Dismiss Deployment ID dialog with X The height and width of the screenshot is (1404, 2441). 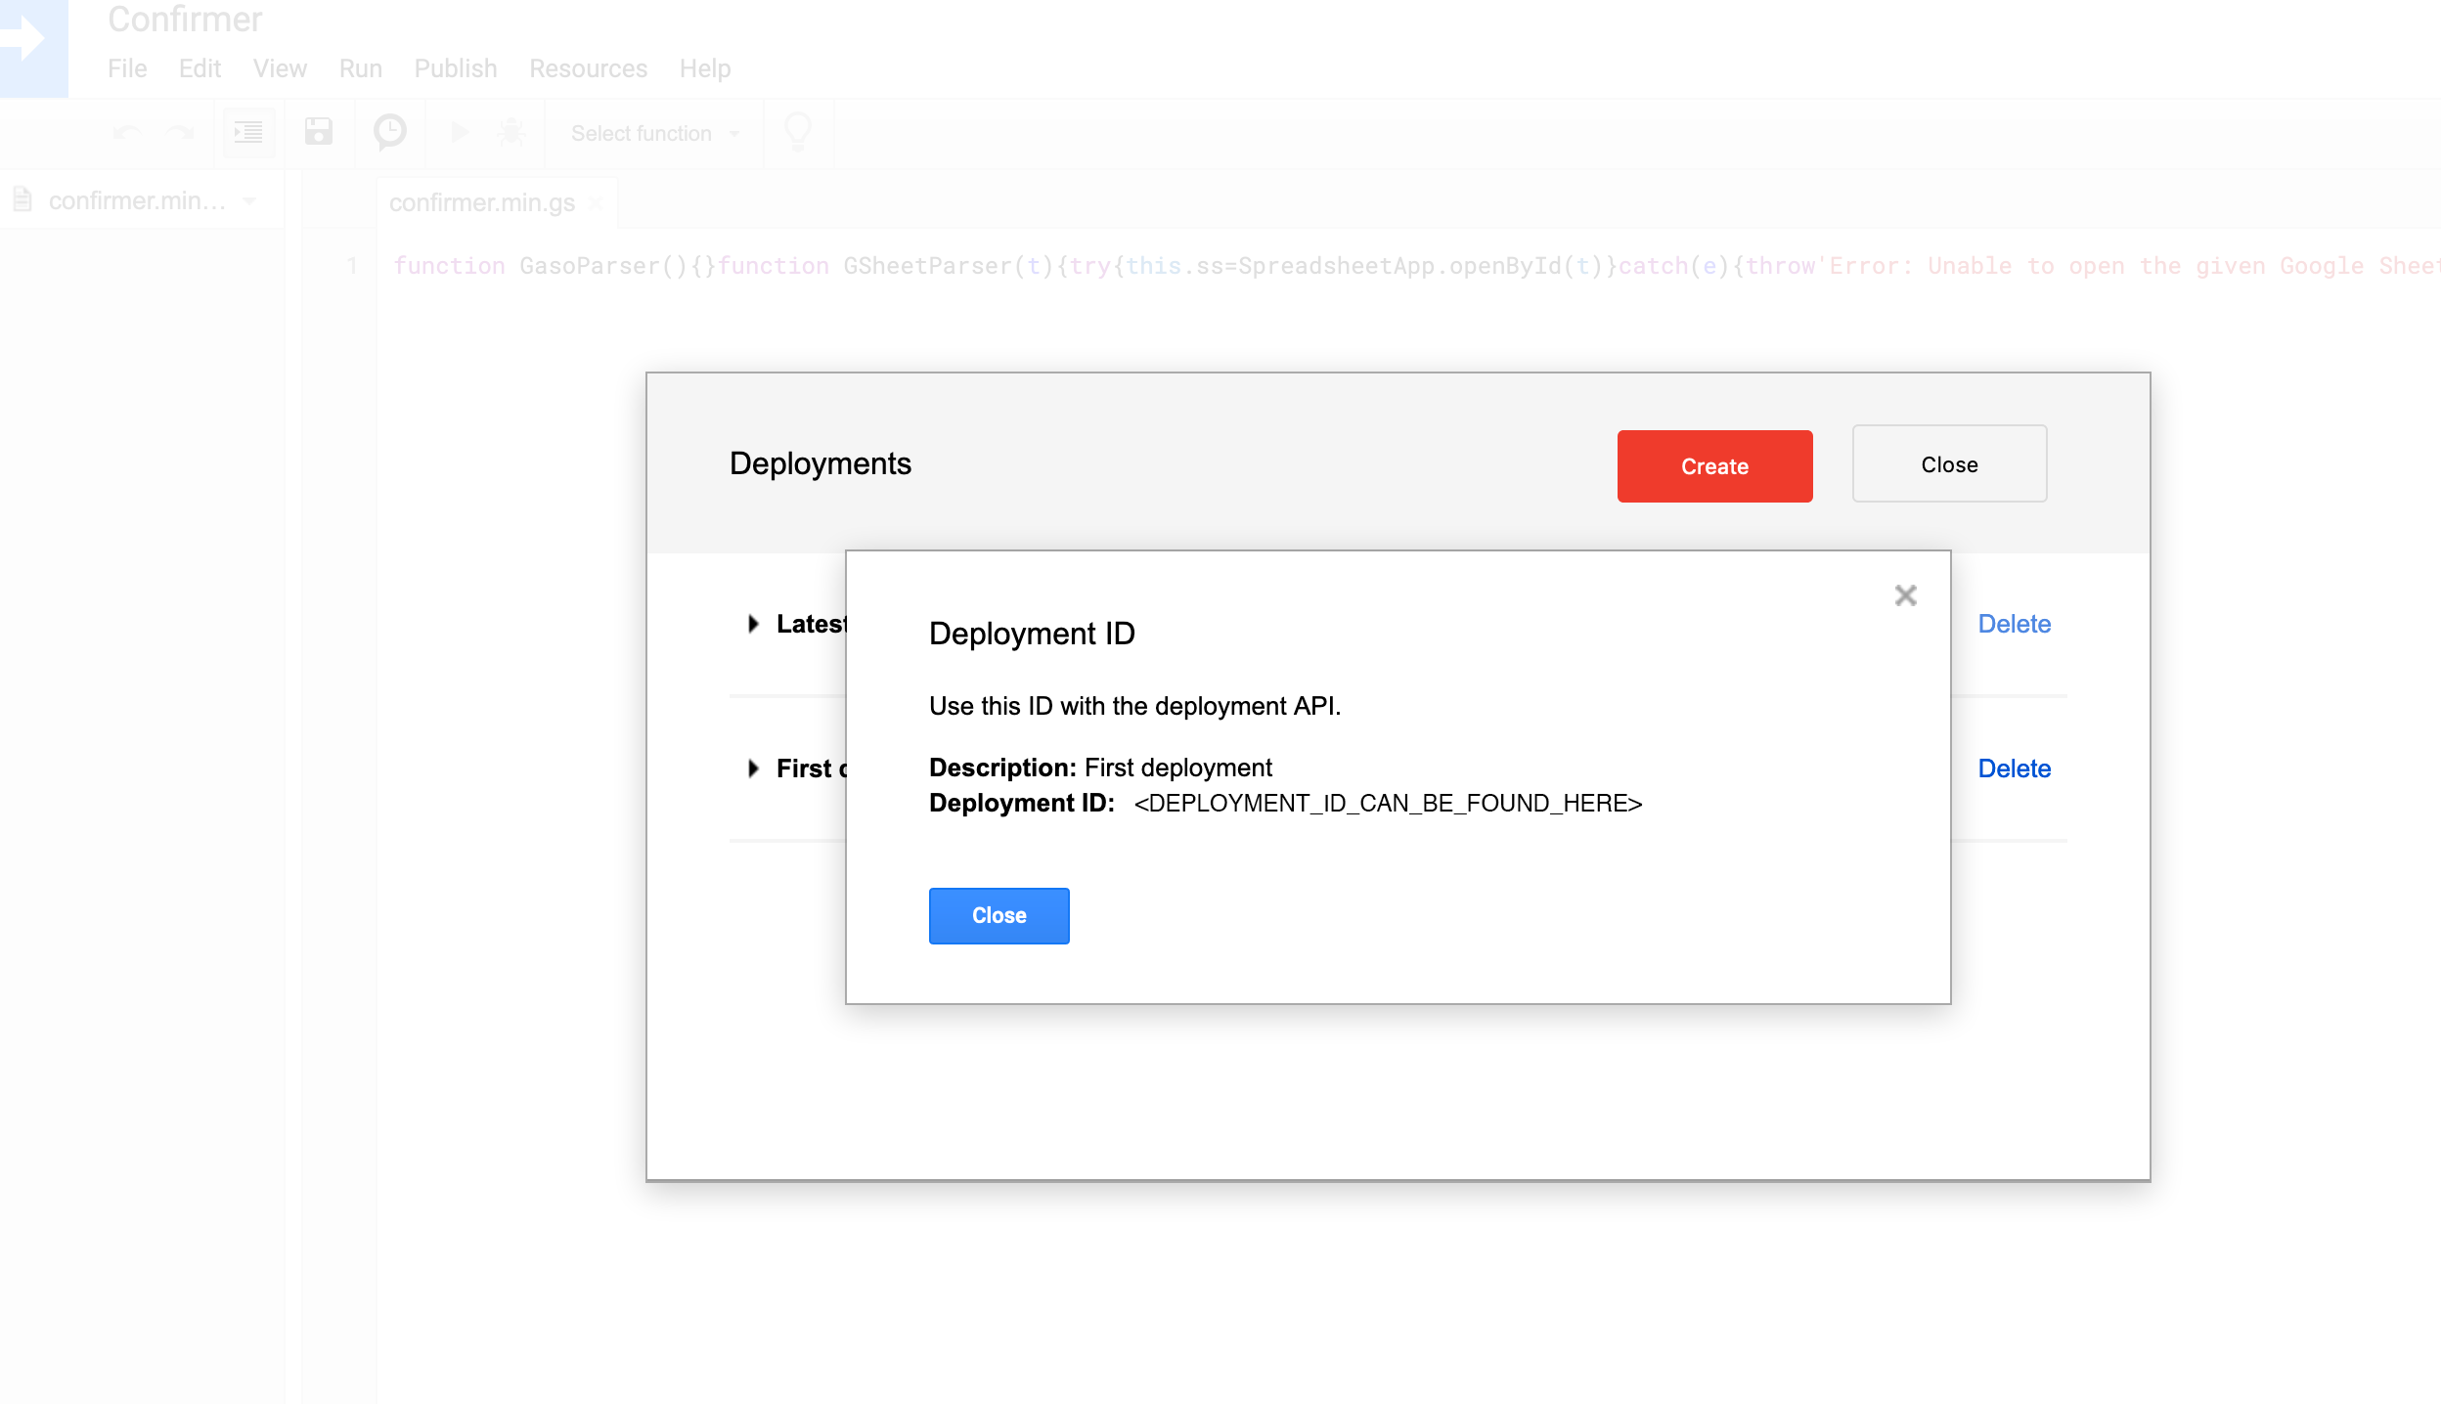point(1905,595)
